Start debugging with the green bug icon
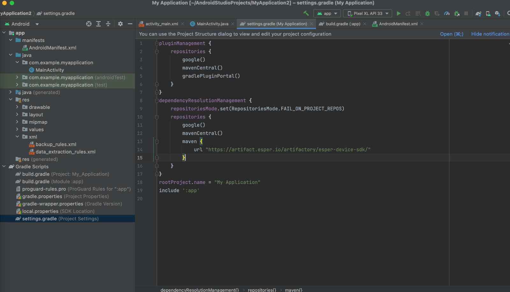The height and width of the screenshot is (292, 510). point(427,13)
